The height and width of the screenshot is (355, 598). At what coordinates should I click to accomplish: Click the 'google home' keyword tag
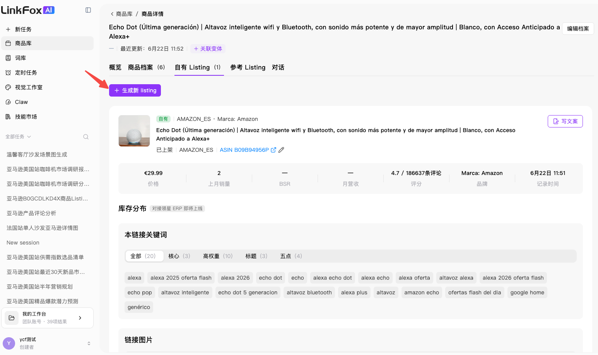click(x=527, y=292)
